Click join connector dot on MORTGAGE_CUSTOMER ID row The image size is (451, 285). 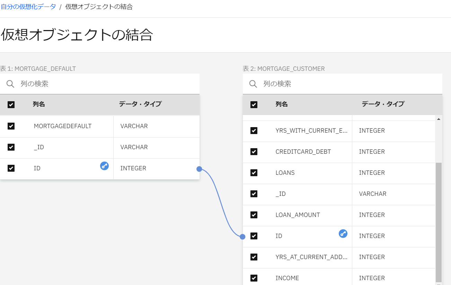tap(242, 237)
